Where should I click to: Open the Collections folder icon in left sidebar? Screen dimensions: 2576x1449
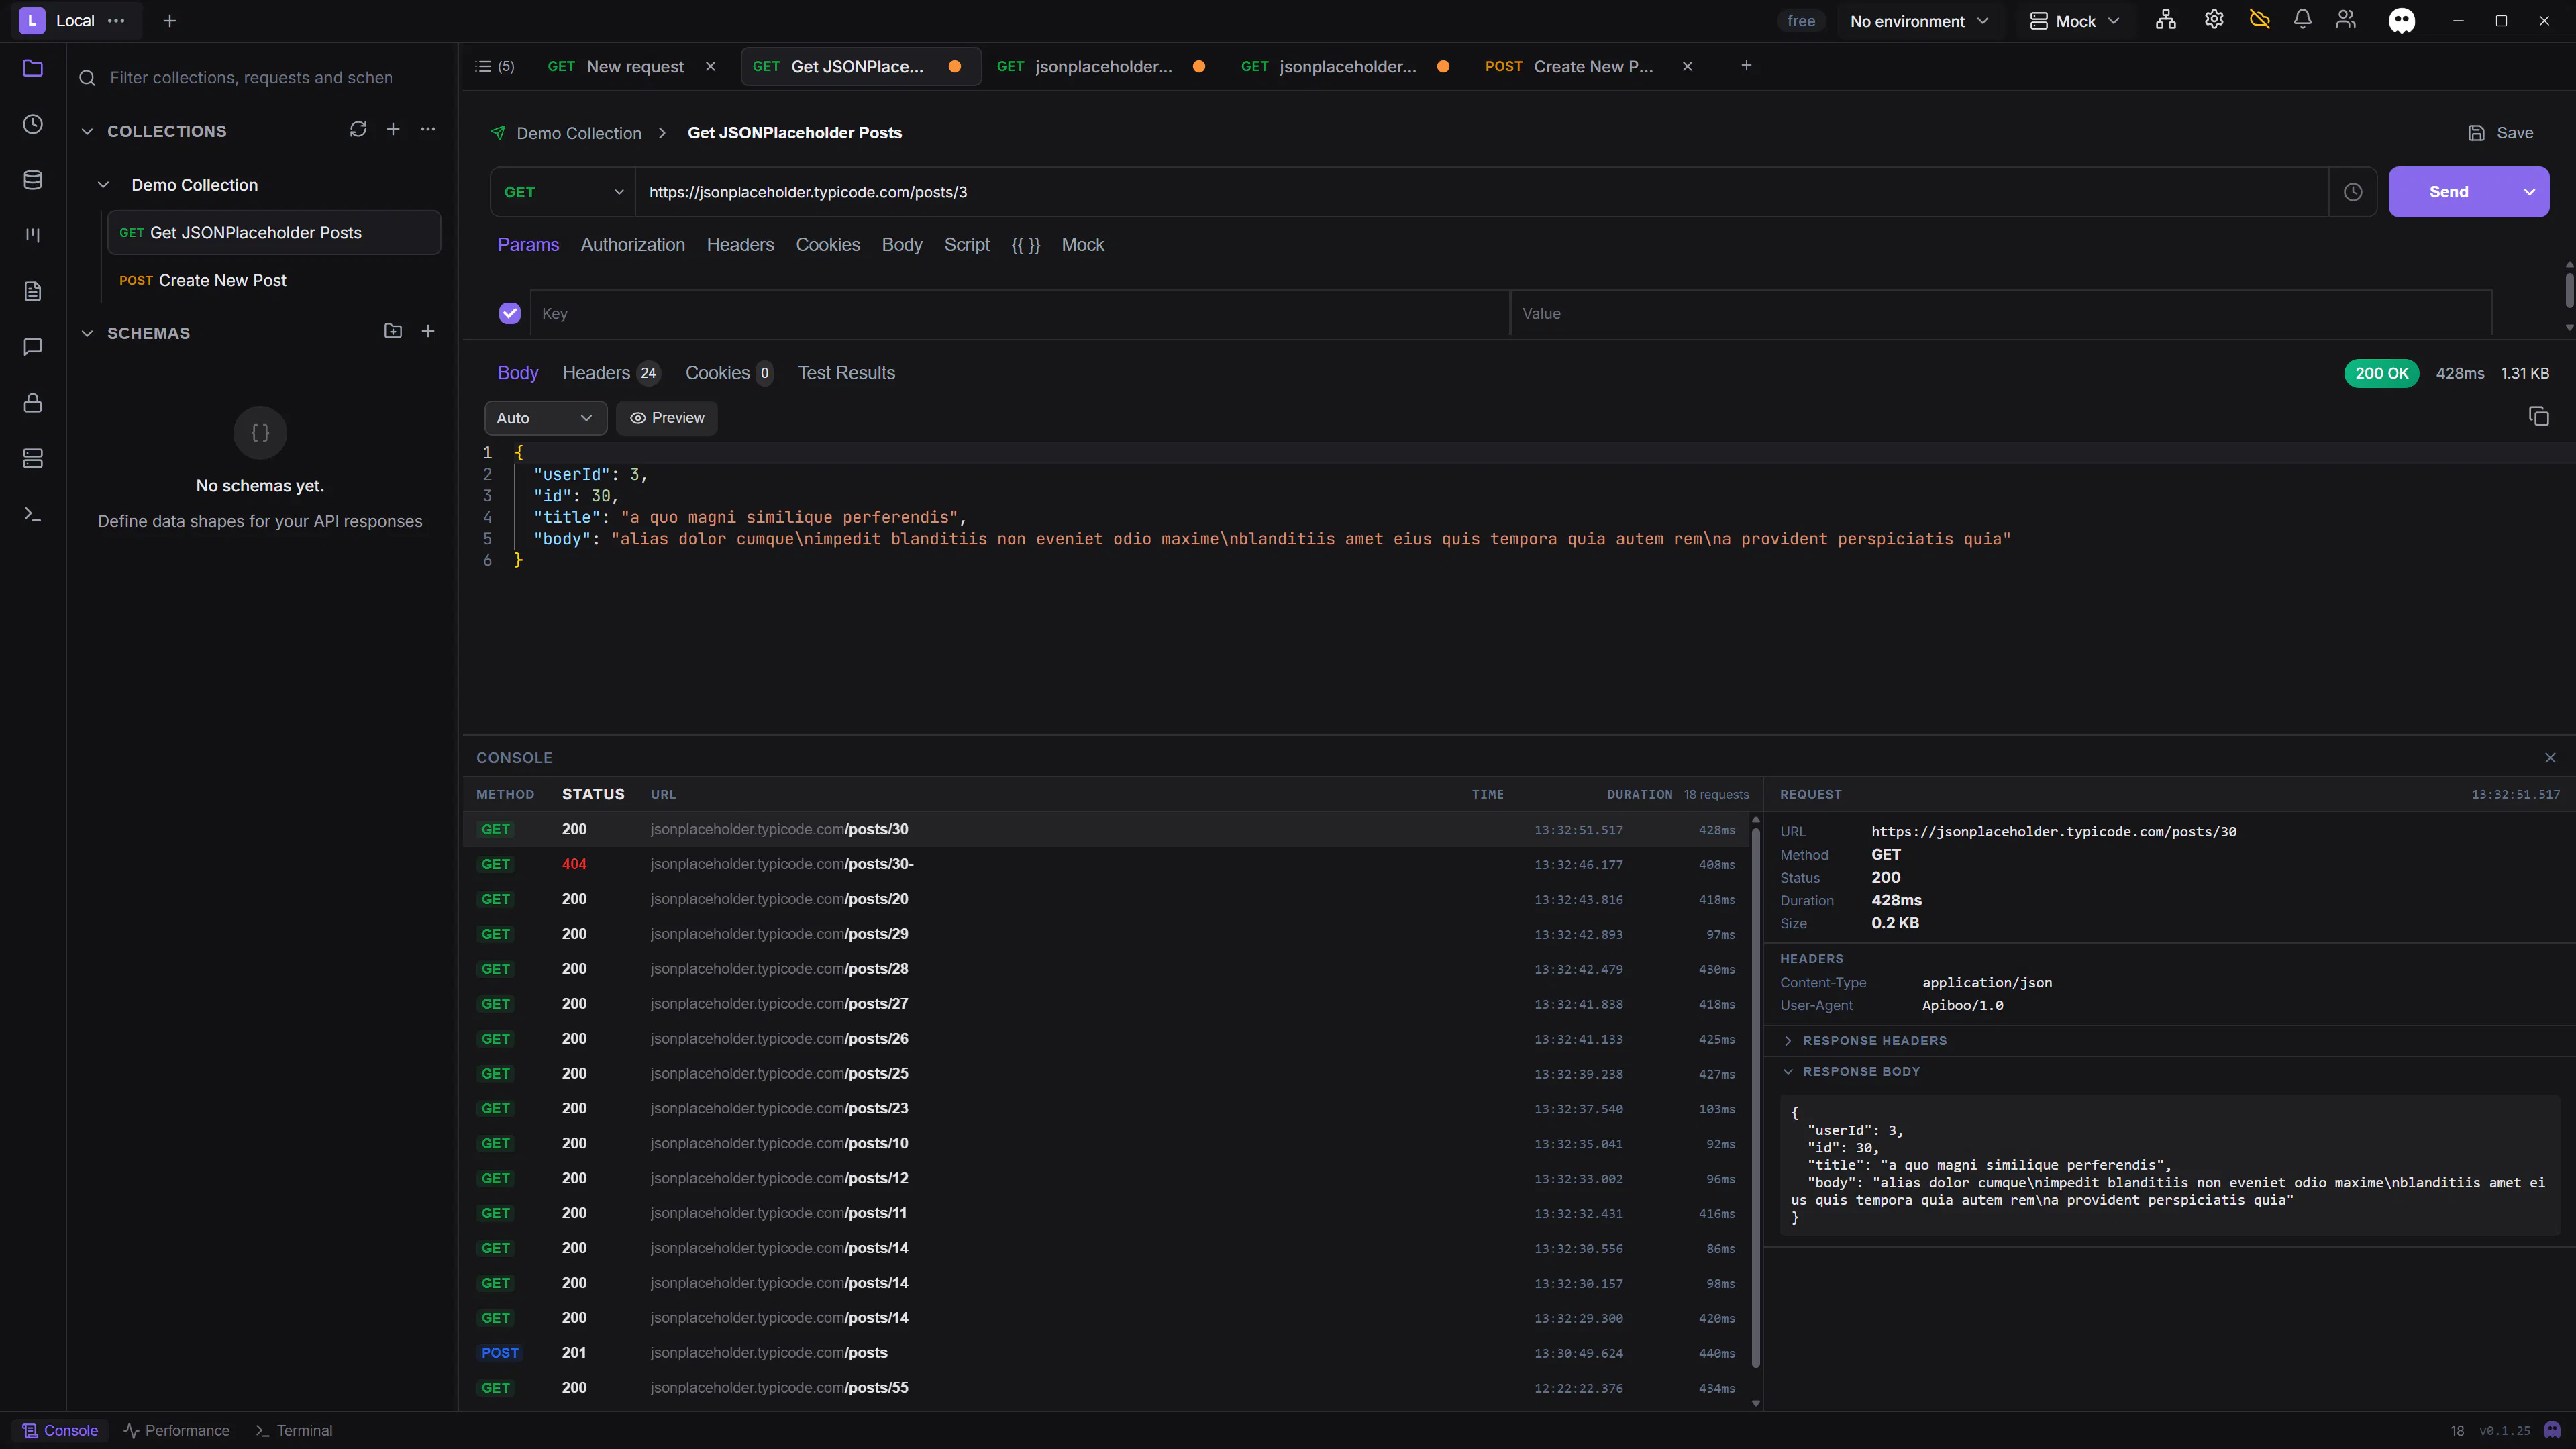pyautogui.click(x=33, y=68)
